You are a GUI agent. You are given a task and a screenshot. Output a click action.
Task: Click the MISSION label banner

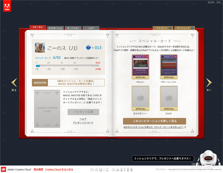point(40,83)
